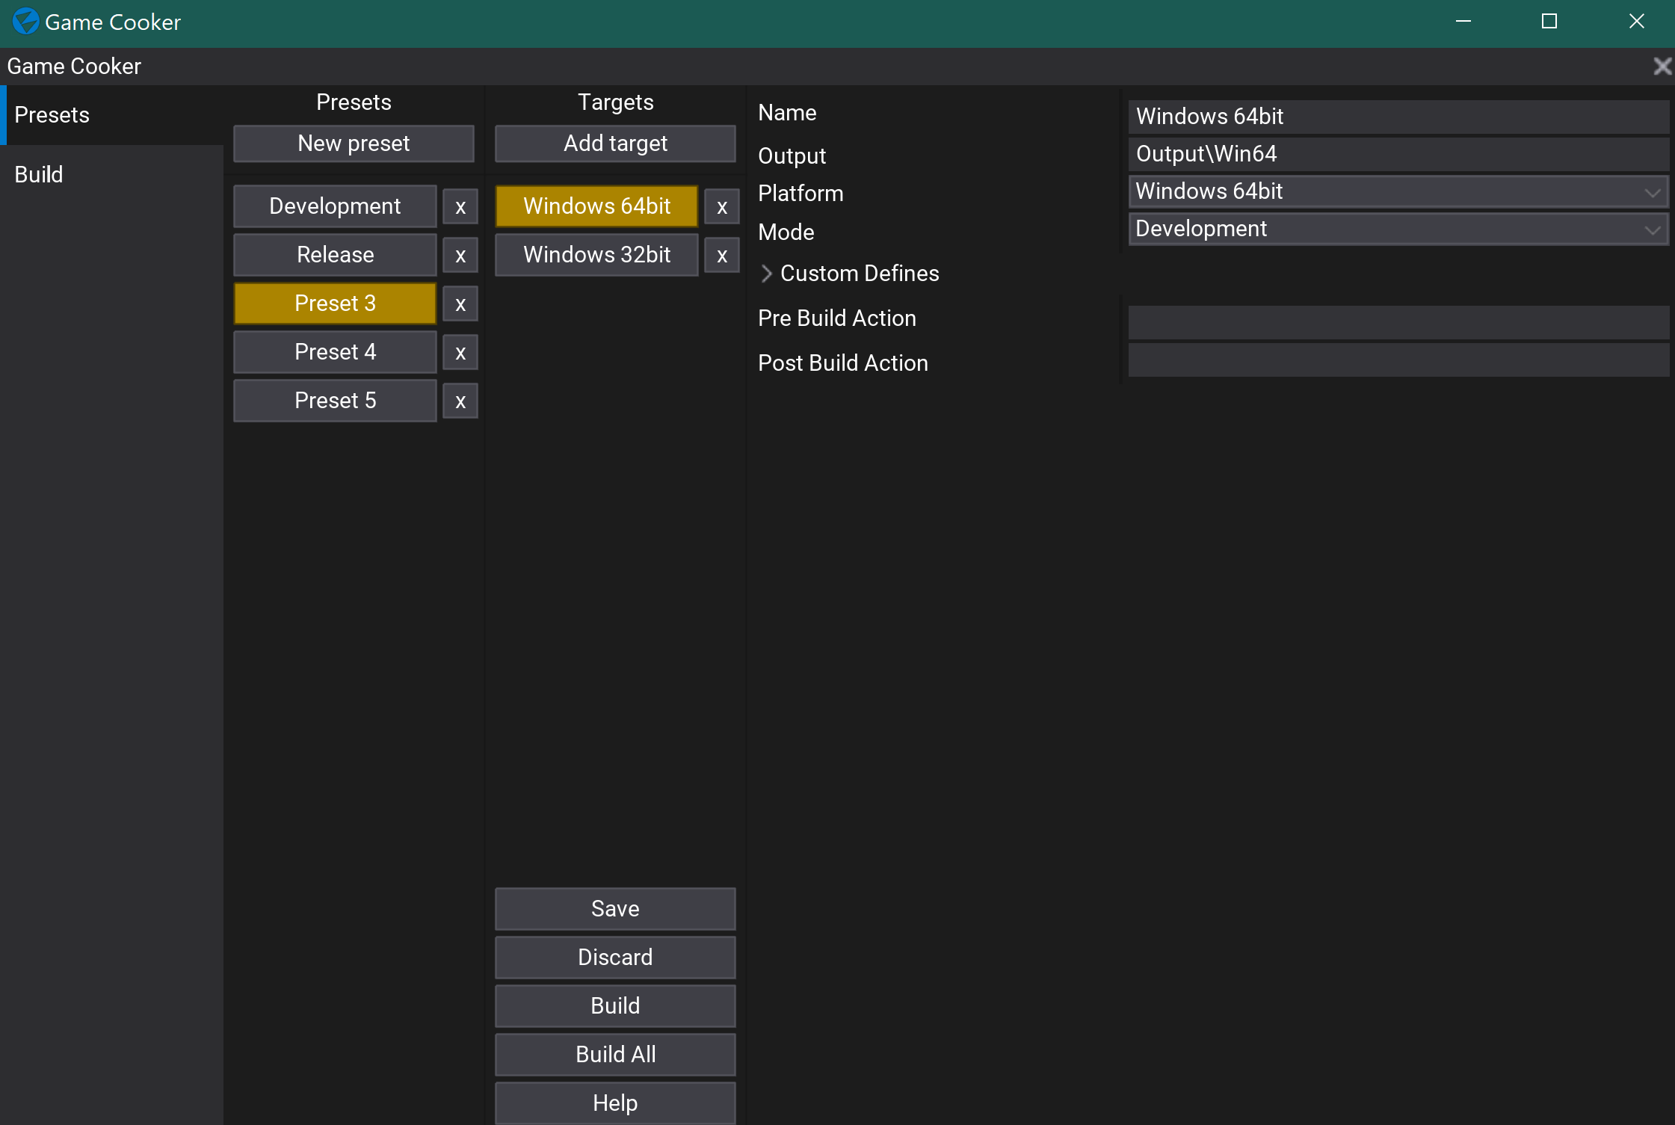Select the Release preset

(x=334, y=255)
